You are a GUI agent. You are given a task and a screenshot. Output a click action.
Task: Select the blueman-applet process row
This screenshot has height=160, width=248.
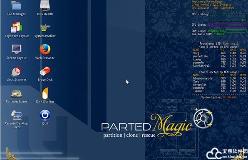pos(220,78)
